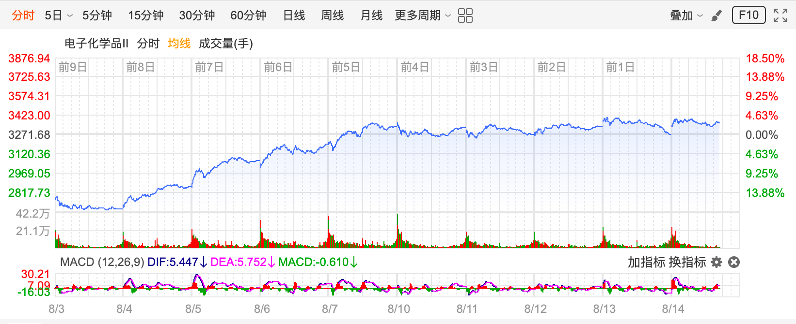Image resolution: width=796 pixels, height=324 pixels.
Task: Click the 电子化学品II title label
Action: (96, 44)
